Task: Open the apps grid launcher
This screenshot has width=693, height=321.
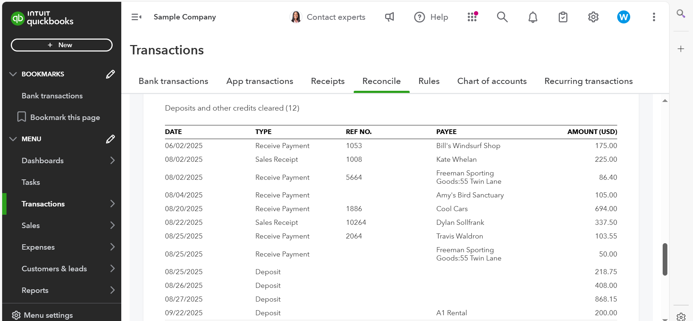Action: [x=472, y=17]
